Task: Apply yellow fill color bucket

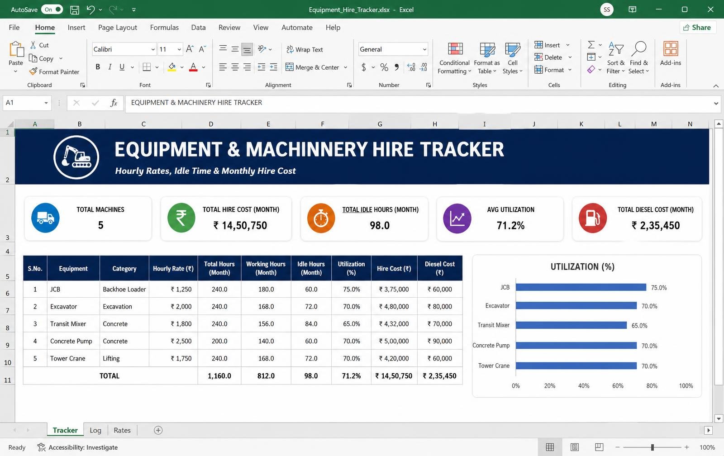Action: tap(172, 67)
